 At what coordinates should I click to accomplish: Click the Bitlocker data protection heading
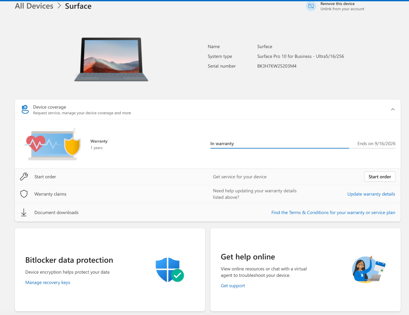69,260
